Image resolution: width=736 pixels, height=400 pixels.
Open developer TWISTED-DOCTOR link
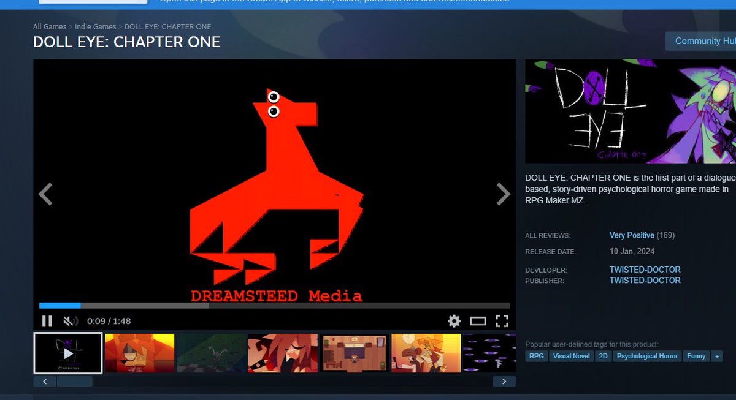pos(645,270)
